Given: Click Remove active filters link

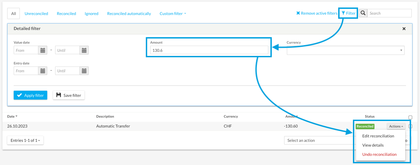Looking at the screenshot, I should (317, 13).
